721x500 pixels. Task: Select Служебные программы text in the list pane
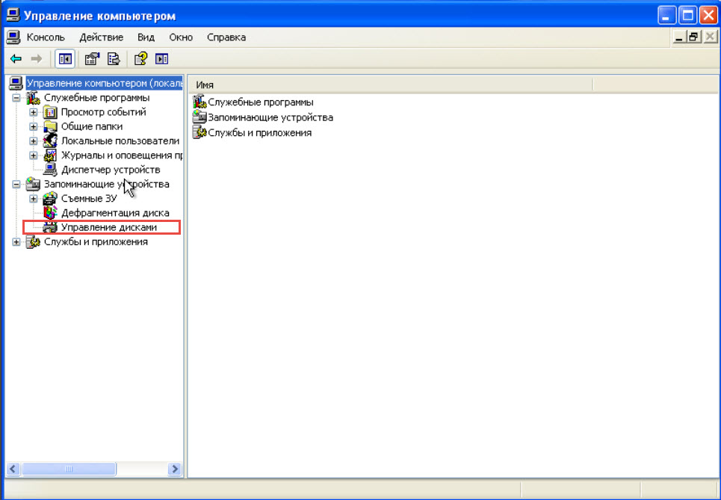click(x=261, y=102)
